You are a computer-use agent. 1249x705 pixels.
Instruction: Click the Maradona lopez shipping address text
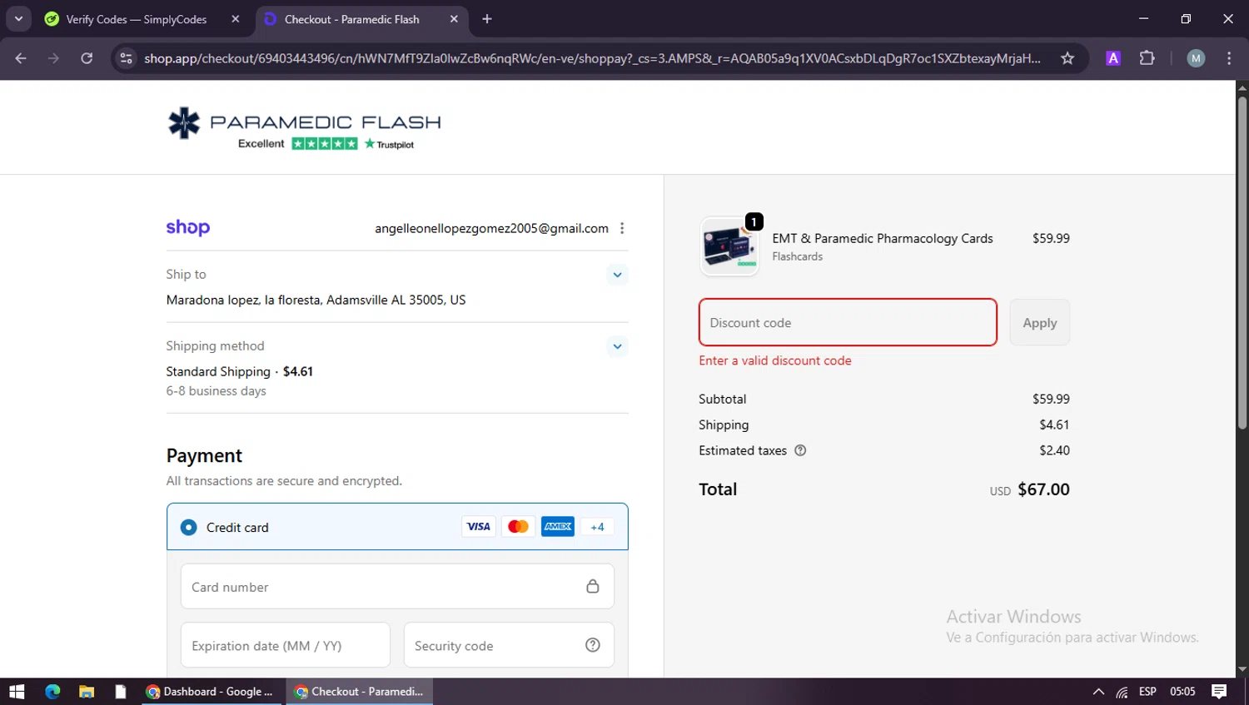pyautogui.click(x=316, y=300)
